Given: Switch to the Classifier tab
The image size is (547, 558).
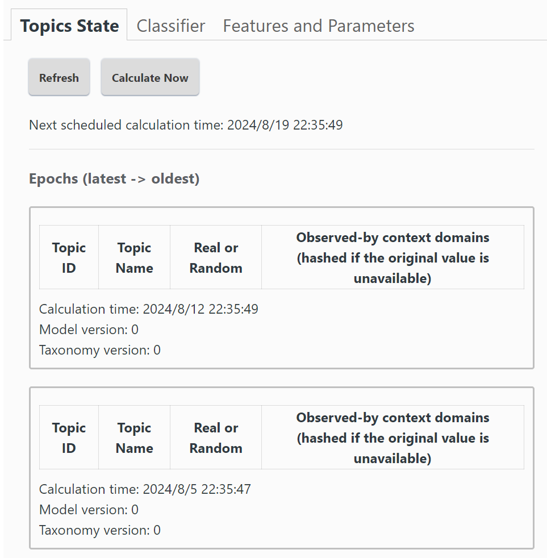Looking at the screenshot, I should (x=170, y=26).
